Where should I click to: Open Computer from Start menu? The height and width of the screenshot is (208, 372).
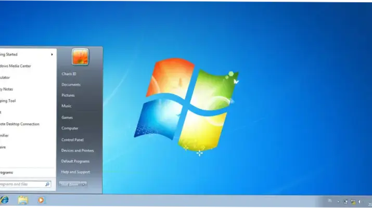click(70, 128)
